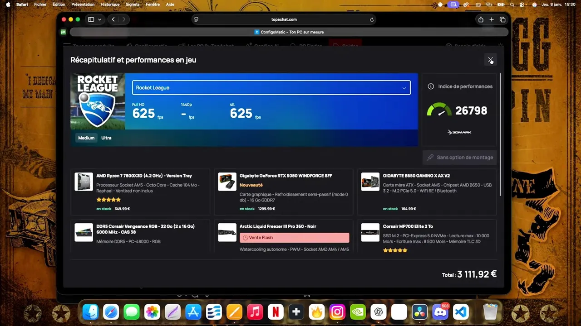Open Control Center in menu bar

pyautogui.click(x=523, y=5)
